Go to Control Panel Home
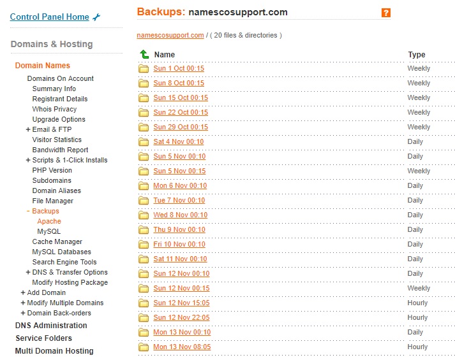 [x=50, y=17]
